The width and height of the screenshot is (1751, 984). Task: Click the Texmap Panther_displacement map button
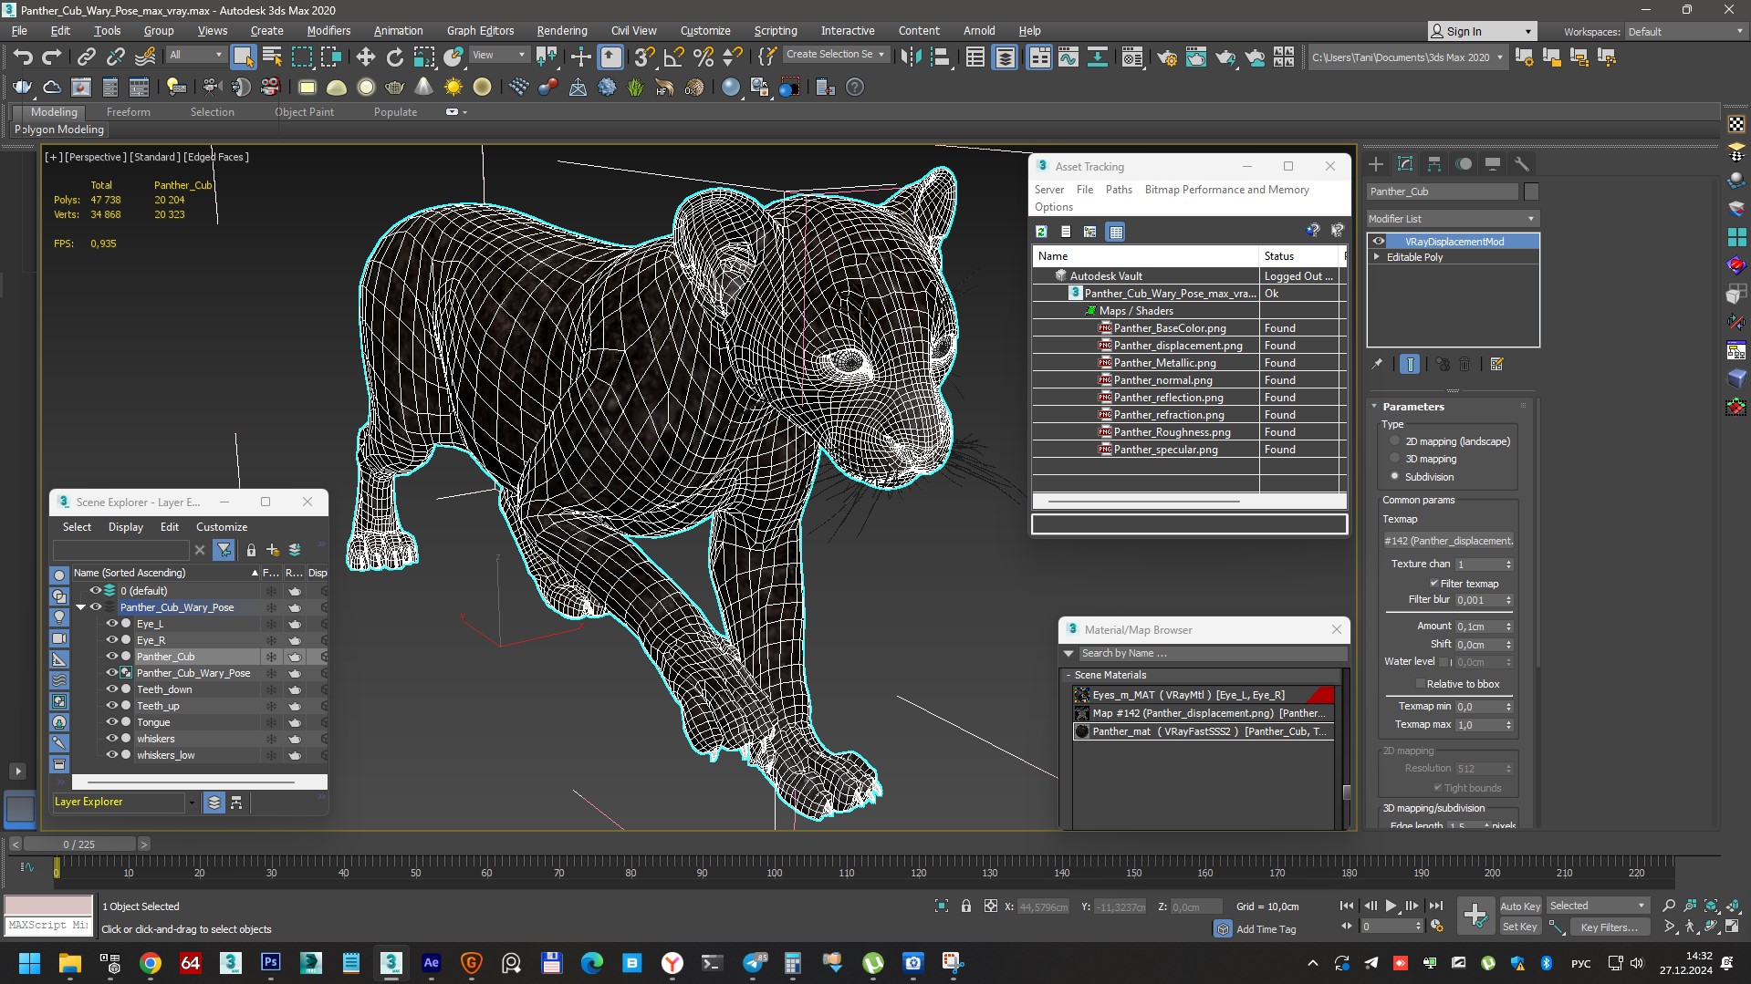click(1448, 541)
